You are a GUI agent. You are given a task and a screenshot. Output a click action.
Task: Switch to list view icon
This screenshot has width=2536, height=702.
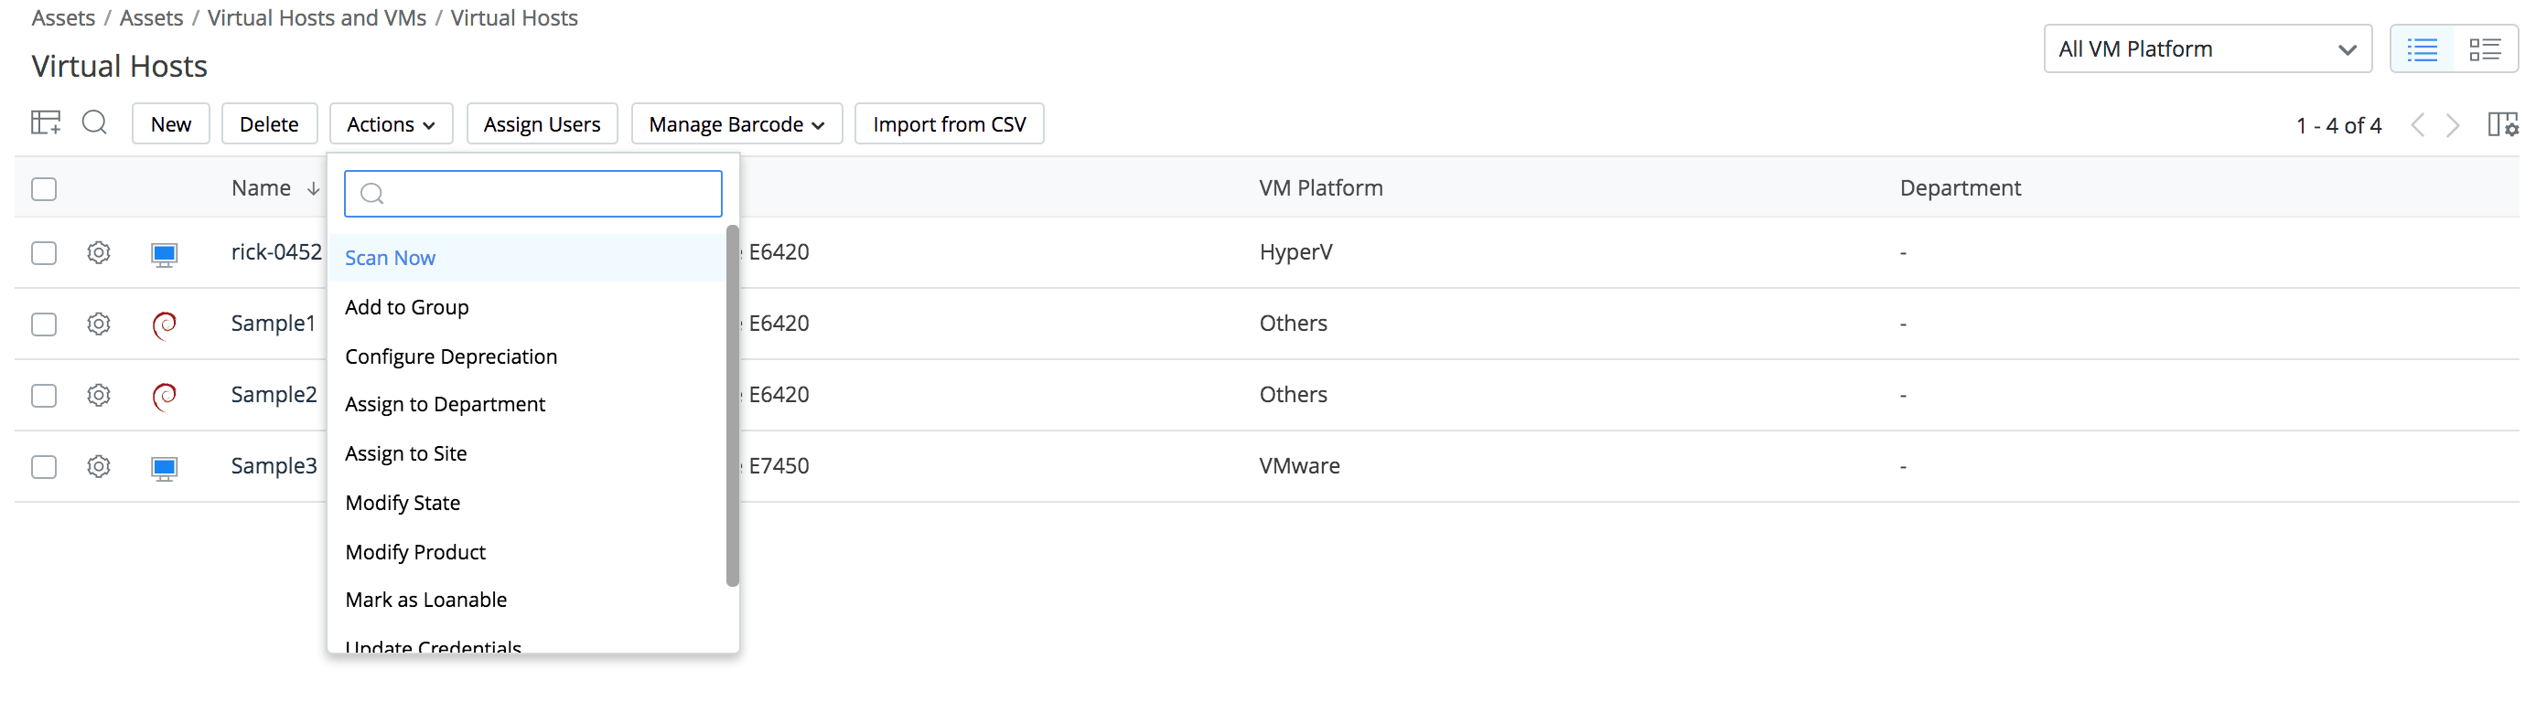(2422, 49)
